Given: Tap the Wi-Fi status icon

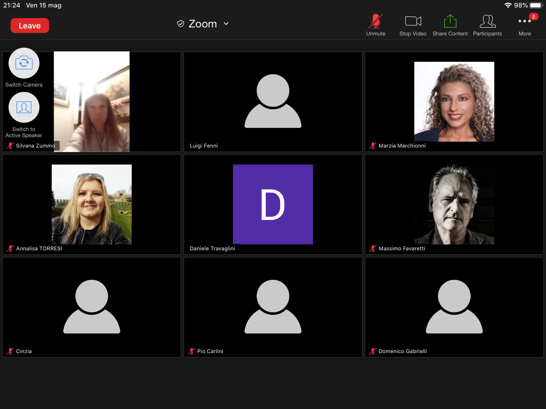Looking at the screenshot, I should tap(508, 5).
